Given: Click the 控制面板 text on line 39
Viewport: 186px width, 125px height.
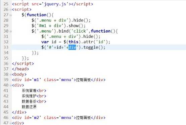Looking at the screenshot, I should pos(83,80).
